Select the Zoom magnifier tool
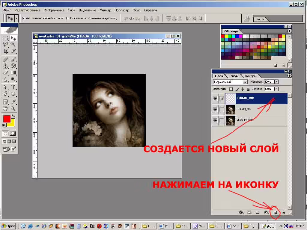307x230 pixels. (x=13, y=108)
